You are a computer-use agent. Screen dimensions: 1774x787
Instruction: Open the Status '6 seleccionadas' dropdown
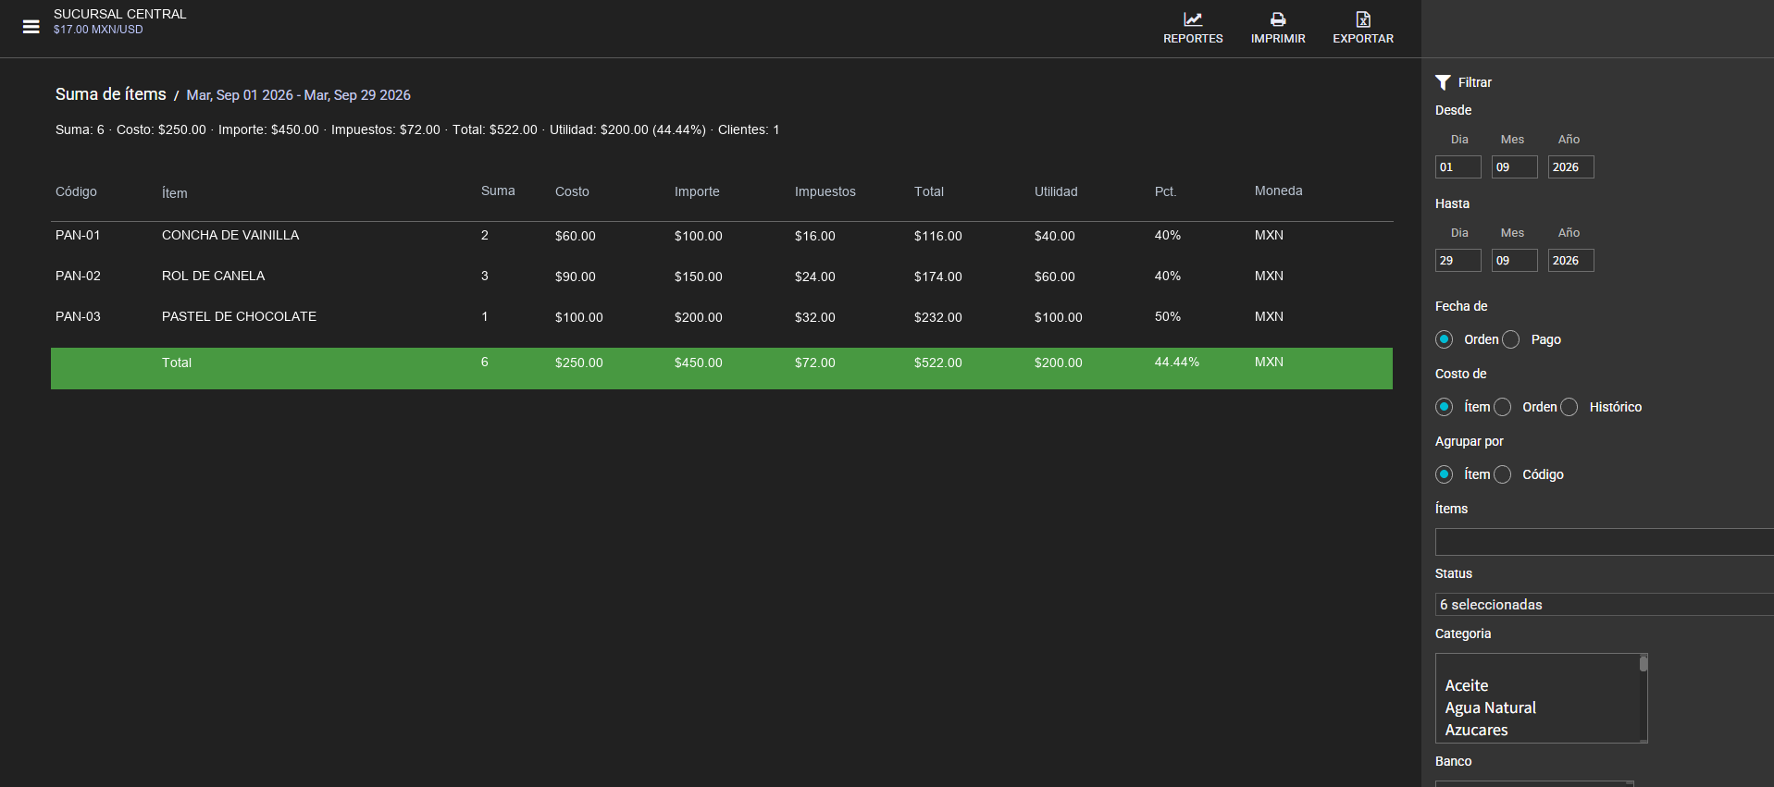pos(1604,605)
